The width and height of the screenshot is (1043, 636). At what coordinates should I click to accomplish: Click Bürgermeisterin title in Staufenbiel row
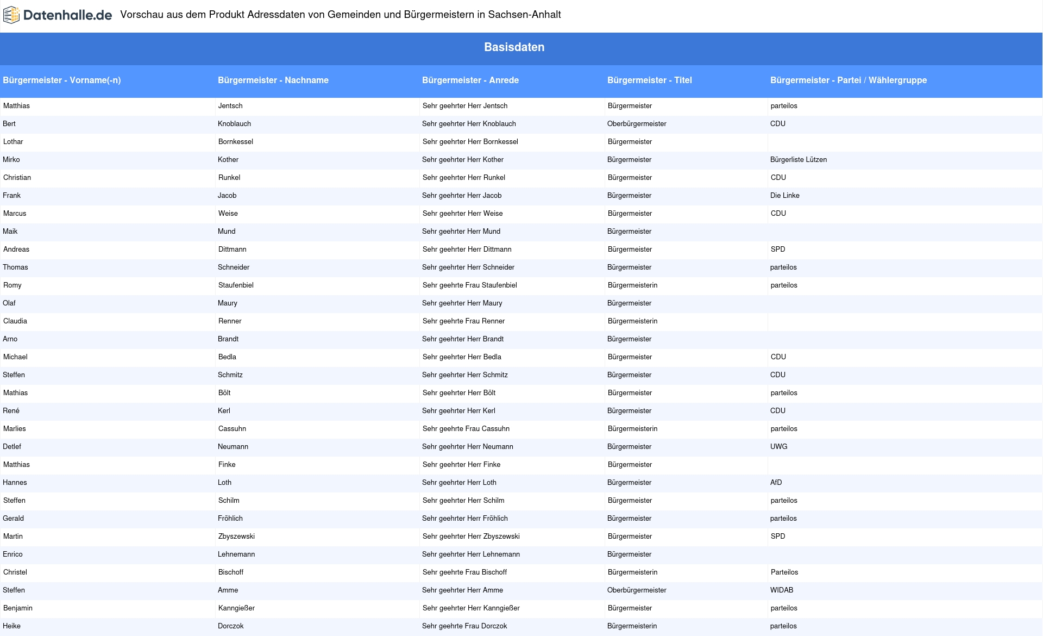point(633,285)
